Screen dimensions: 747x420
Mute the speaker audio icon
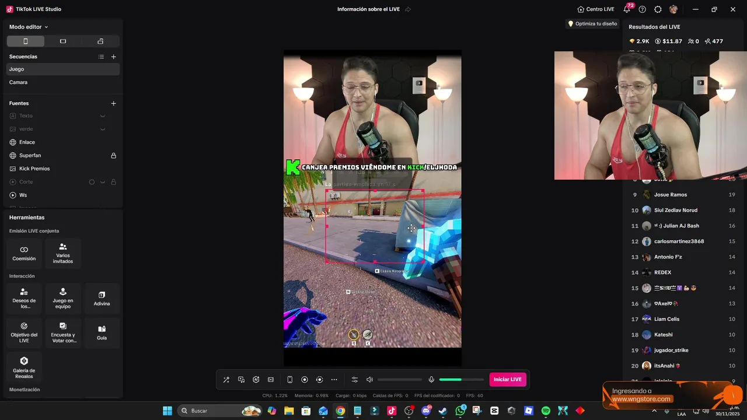[369, 380]
